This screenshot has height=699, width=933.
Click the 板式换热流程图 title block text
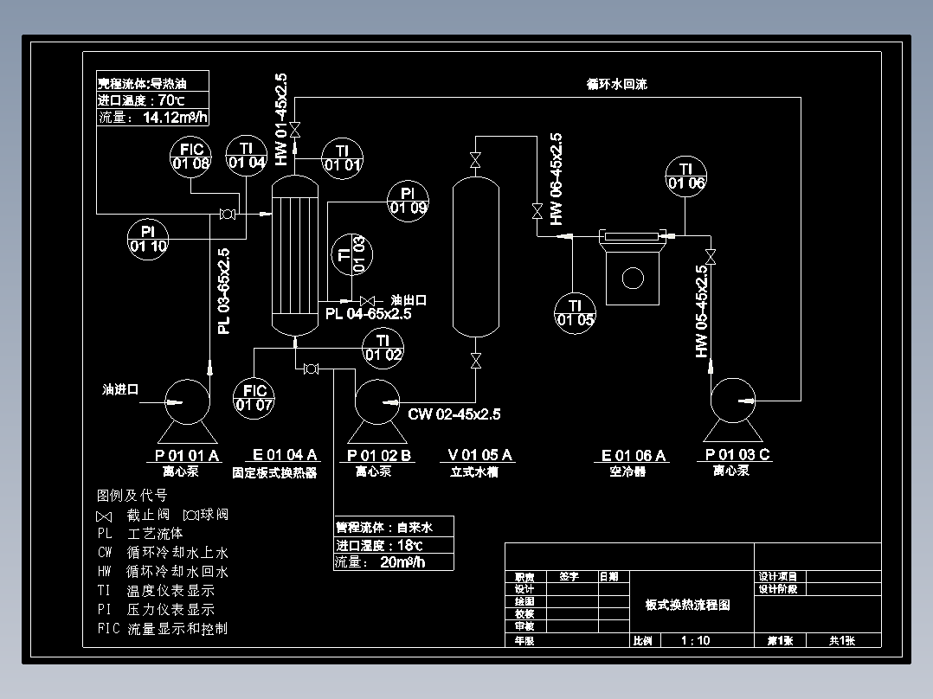(687, 605)
